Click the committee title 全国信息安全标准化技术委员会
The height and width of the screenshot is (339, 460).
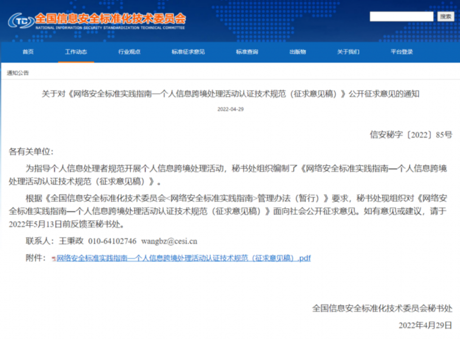[111, 18]
